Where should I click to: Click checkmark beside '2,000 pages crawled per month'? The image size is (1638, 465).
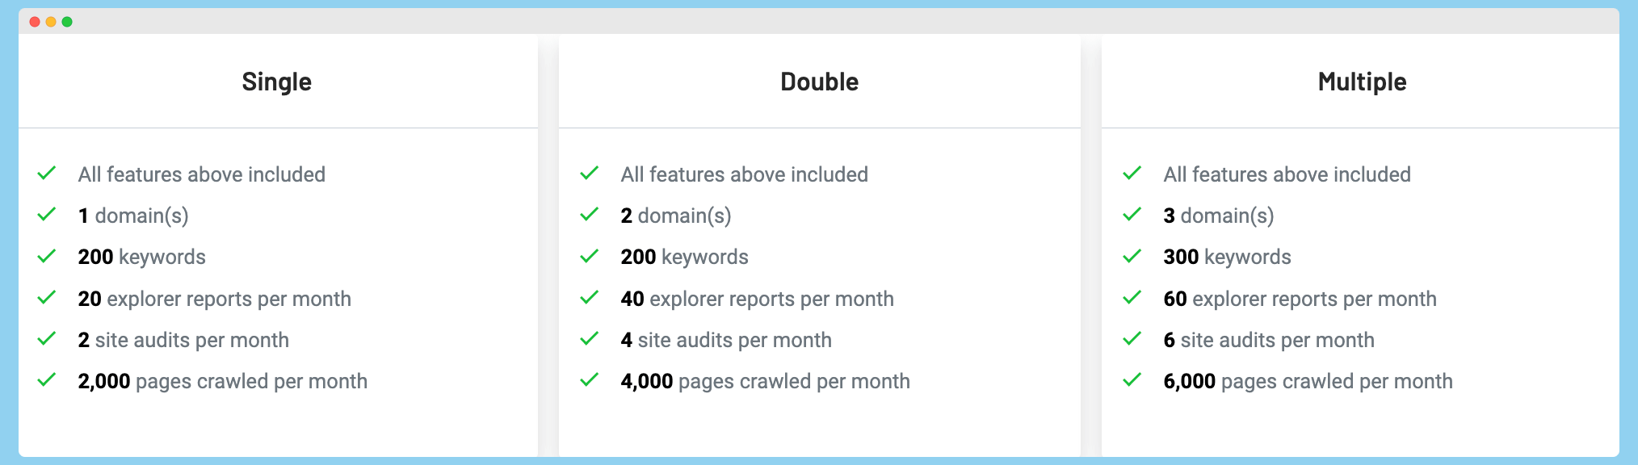pyautogui.click(x=47, y=379)
